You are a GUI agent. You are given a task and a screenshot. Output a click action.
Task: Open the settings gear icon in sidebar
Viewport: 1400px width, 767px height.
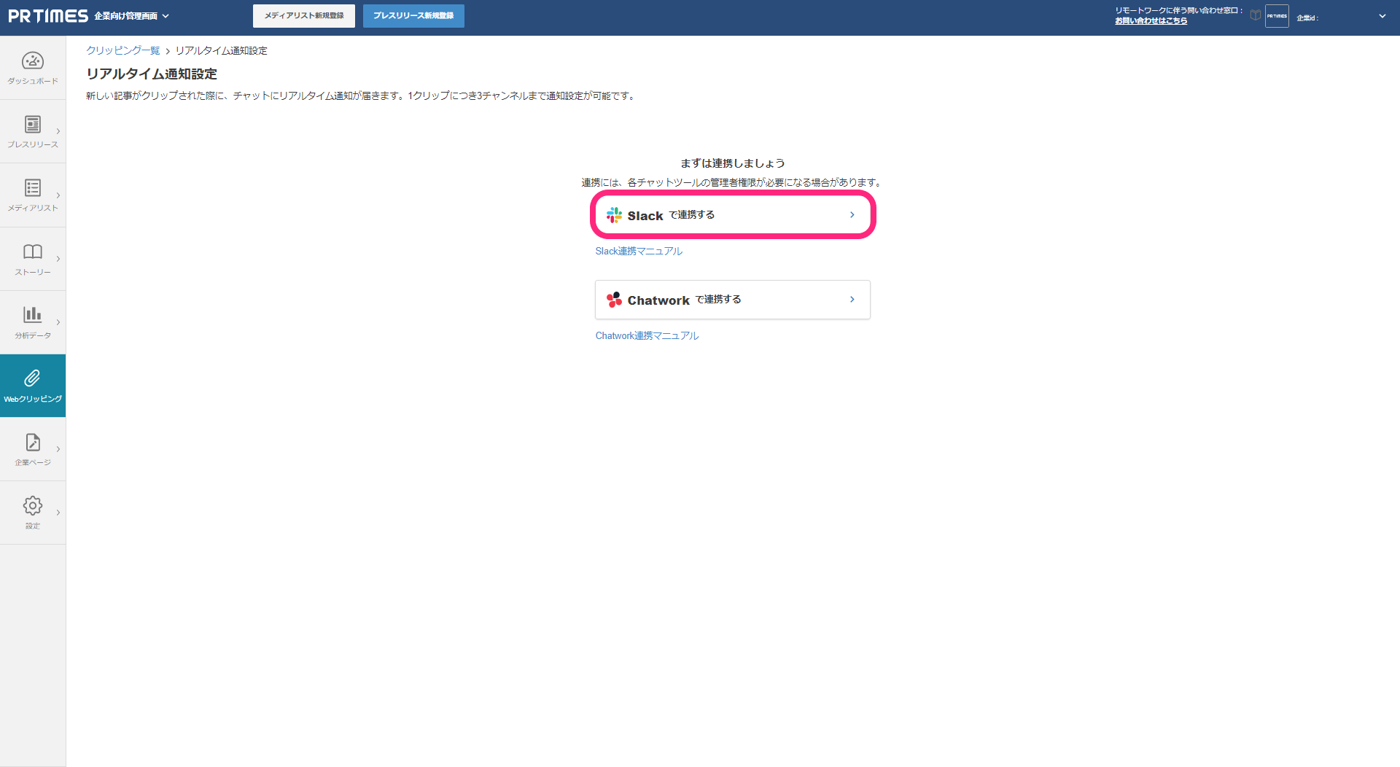click(33, 506)
